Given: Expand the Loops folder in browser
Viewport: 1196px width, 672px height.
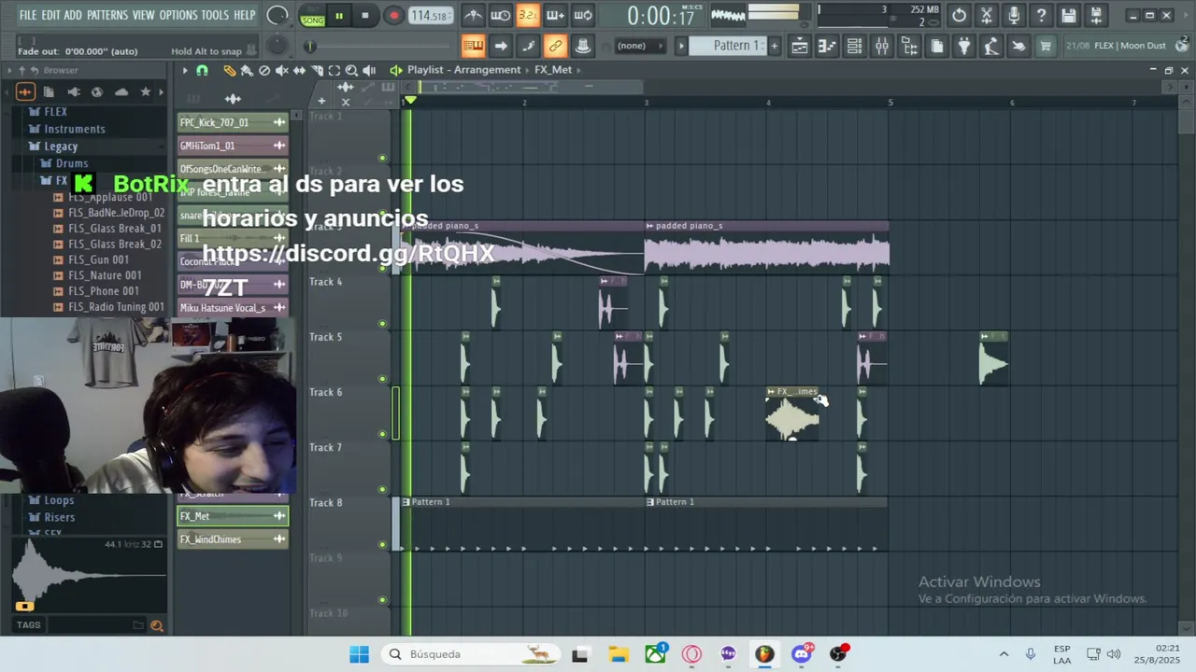Looking at the screenshot, I should click(59, 500).
